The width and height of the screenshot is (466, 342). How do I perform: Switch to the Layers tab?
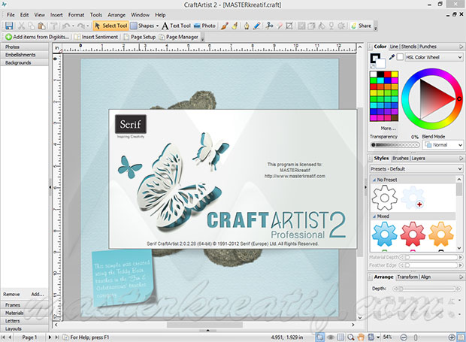419,158
